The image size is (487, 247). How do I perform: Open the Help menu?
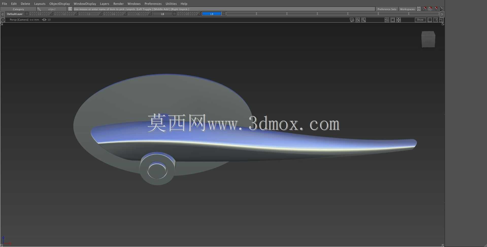pyautogui.click(x=184, y=4)
